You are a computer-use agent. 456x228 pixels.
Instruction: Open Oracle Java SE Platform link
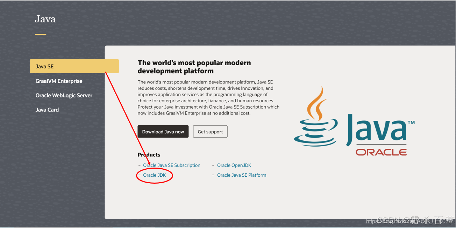click(242, 175)
